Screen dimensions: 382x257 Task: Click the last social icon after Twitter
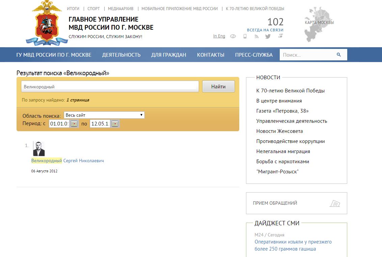pos(280,36)
